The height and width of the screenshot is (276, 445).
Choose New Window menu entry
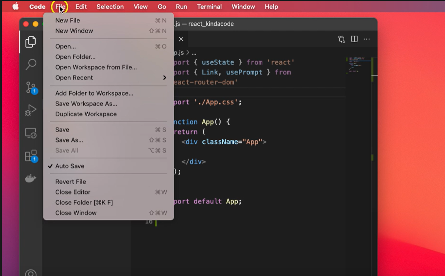click(109, 31)
